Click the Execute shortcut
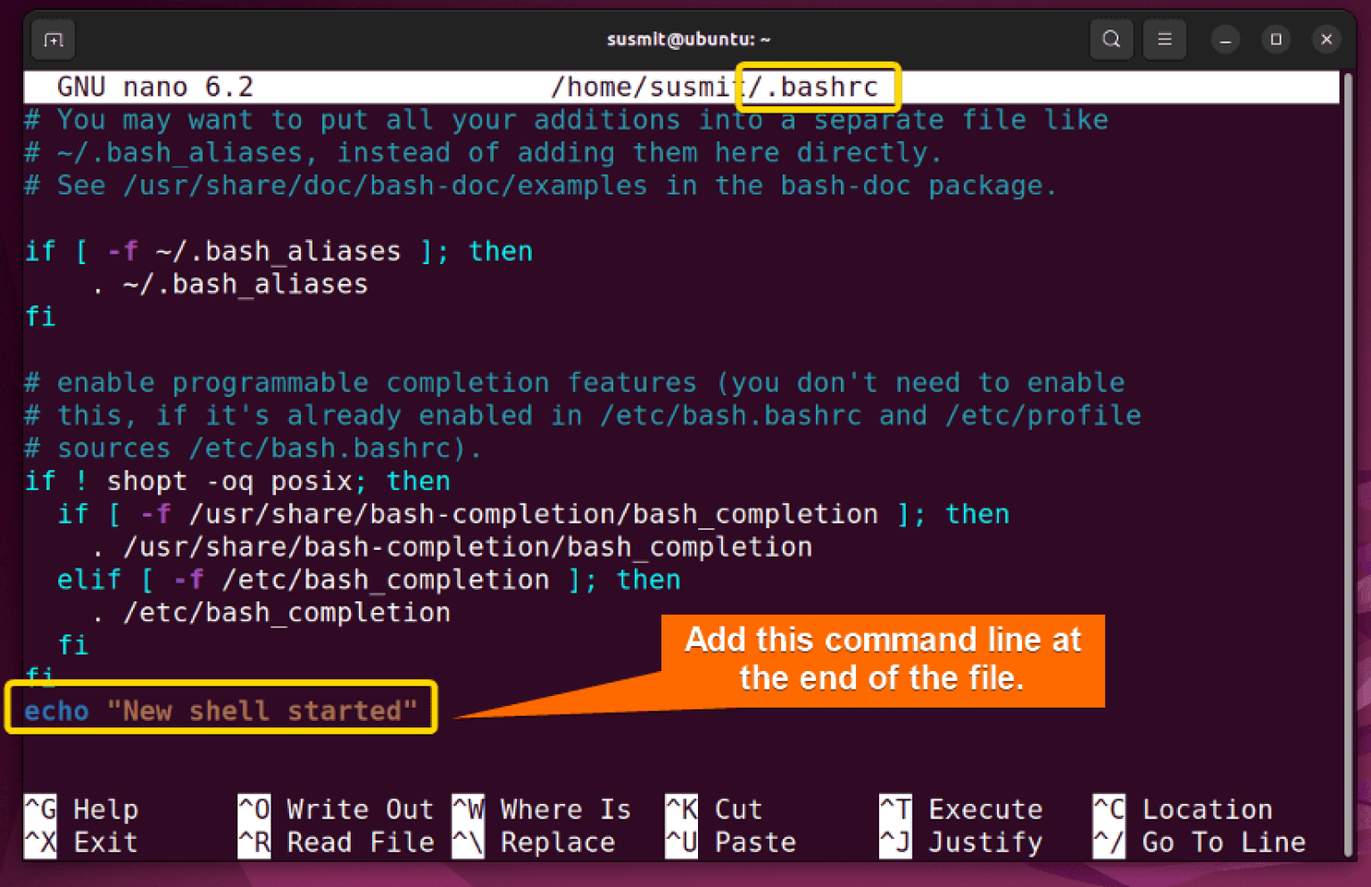This screenshot has width=1371, height=887. [x=985, y=808]
